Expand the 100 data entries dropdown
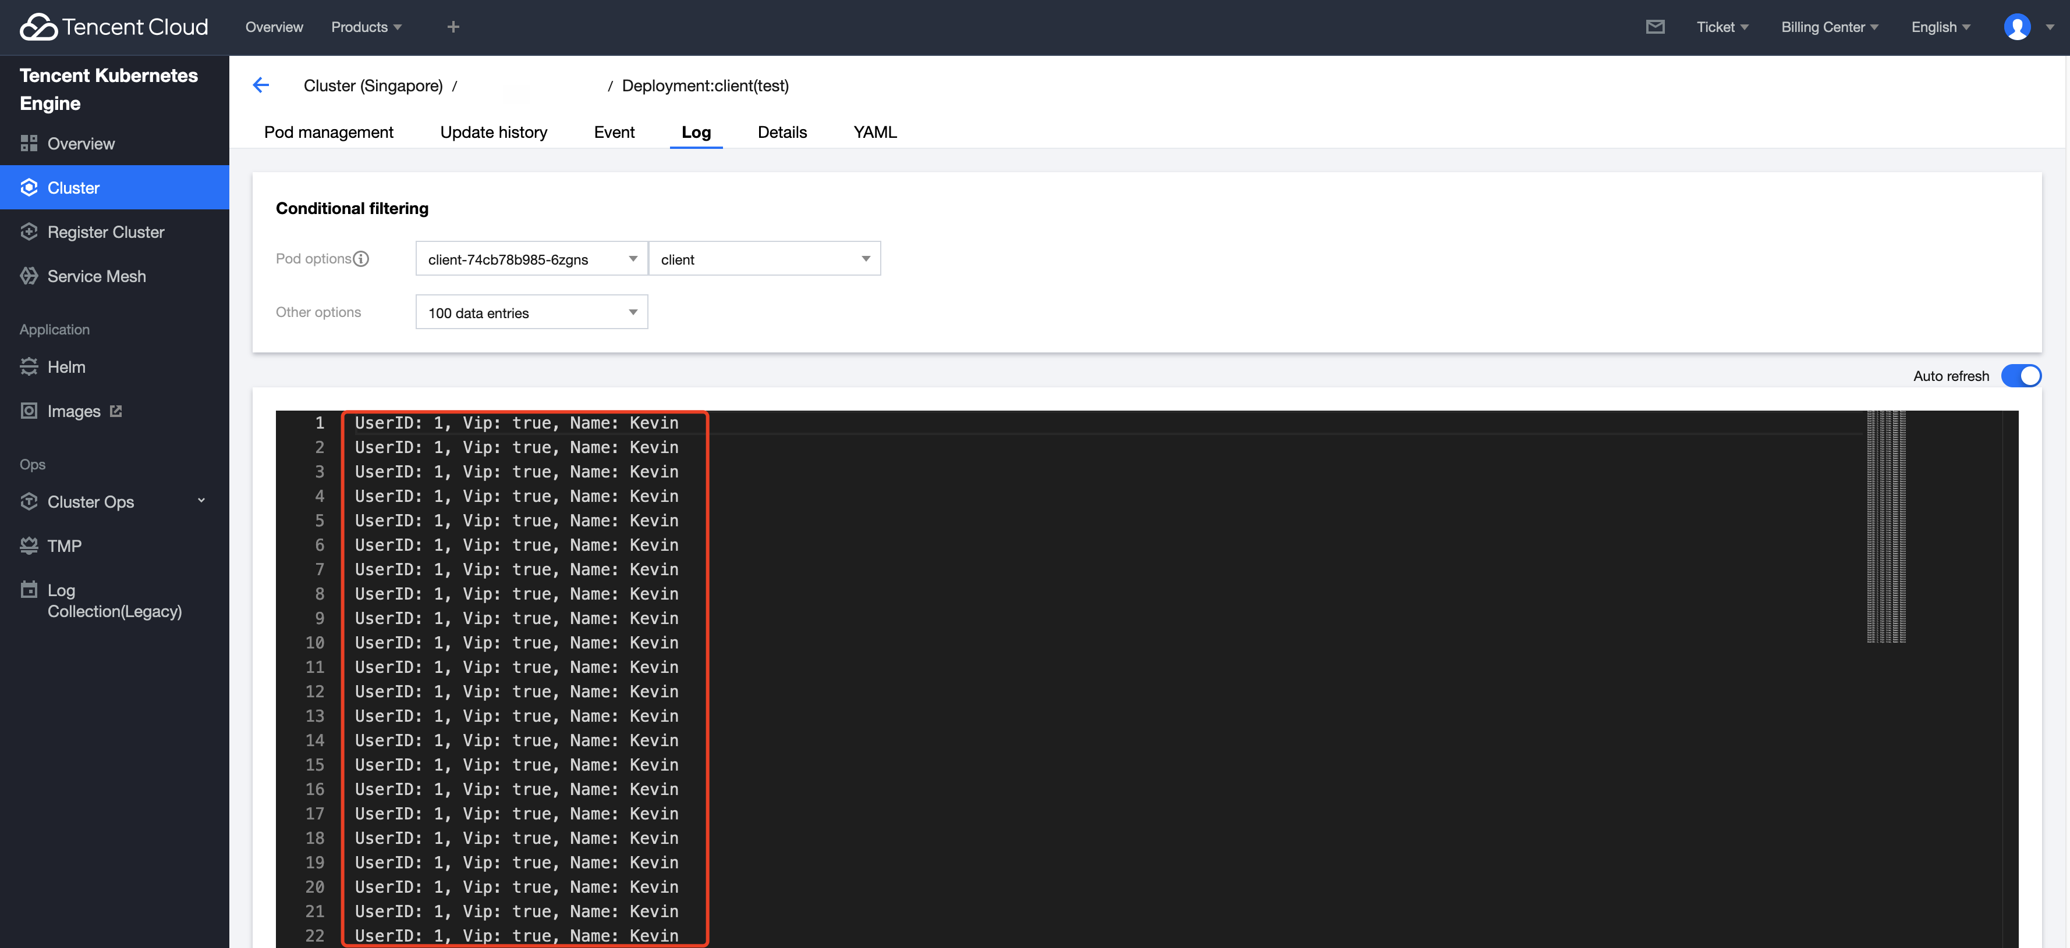Image resolution: width=2070 pixels, height=948 pixels. point(531,312)
